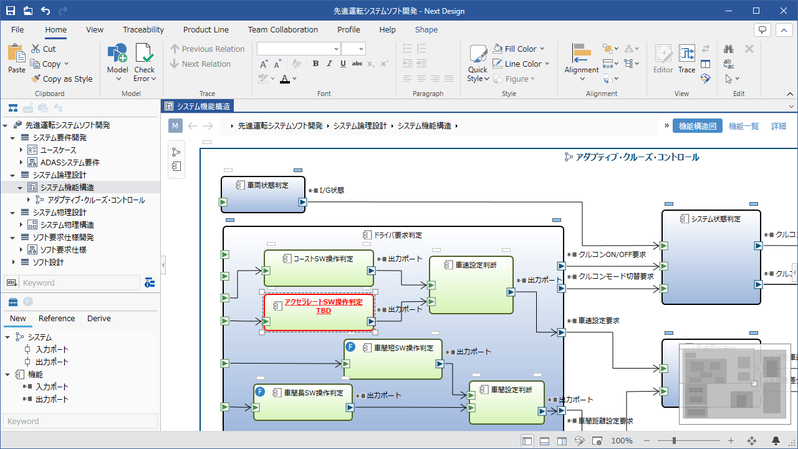Select the ユースケース tree item
The width and height of the screenshot is (798, 449).
pos(59,150)
